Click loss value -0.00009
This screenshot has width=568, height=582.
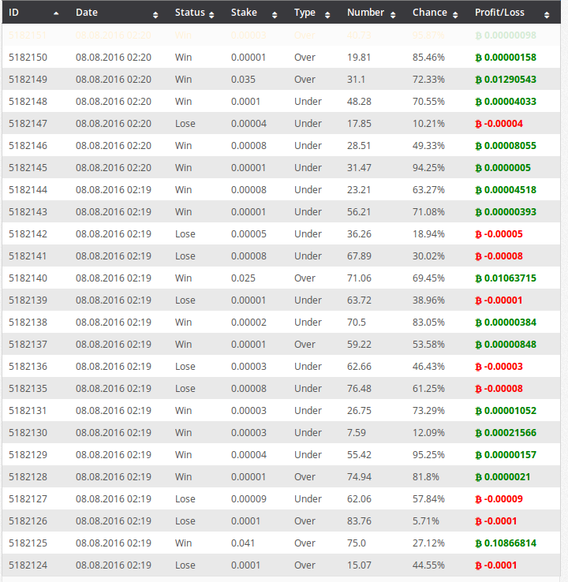[x=503, y=499]
